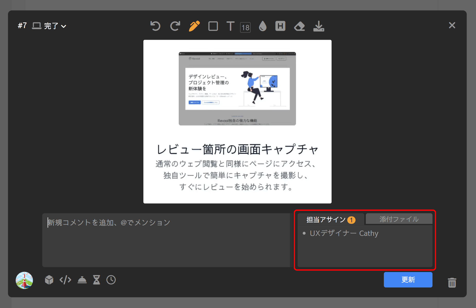
Task: Click the eraser tool
Action: click(299, 26)
